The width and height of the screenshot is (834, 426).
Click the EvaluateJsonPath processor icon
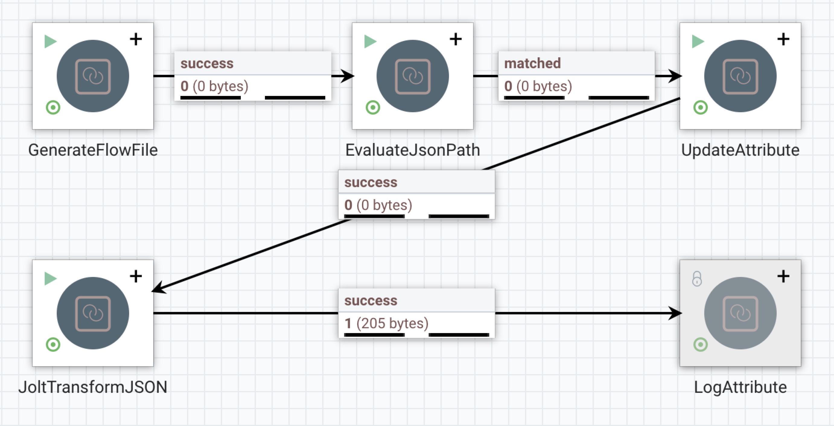point(412,76)
